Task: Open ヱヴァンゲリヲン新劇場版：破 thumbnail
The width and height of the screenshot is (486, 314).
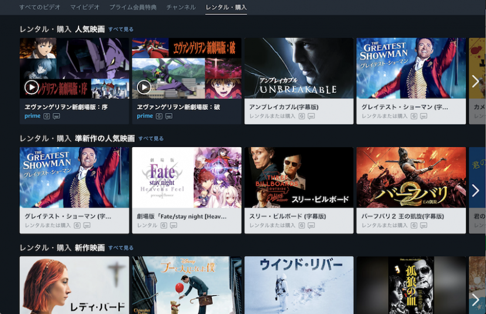Action: coord(187,69)
